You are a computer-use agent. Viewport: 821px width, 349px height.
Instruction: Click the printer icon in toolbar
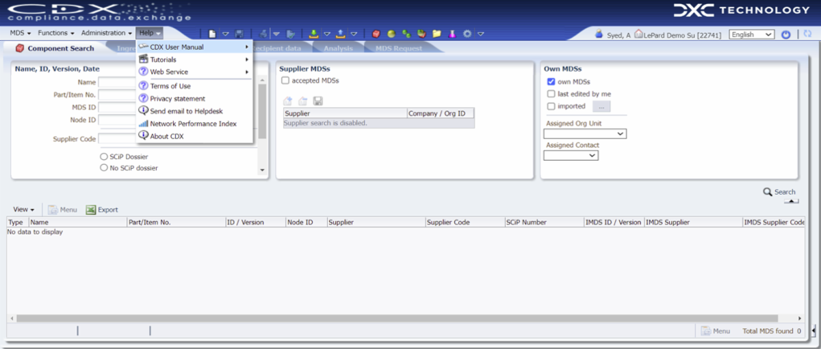[263, 33]
